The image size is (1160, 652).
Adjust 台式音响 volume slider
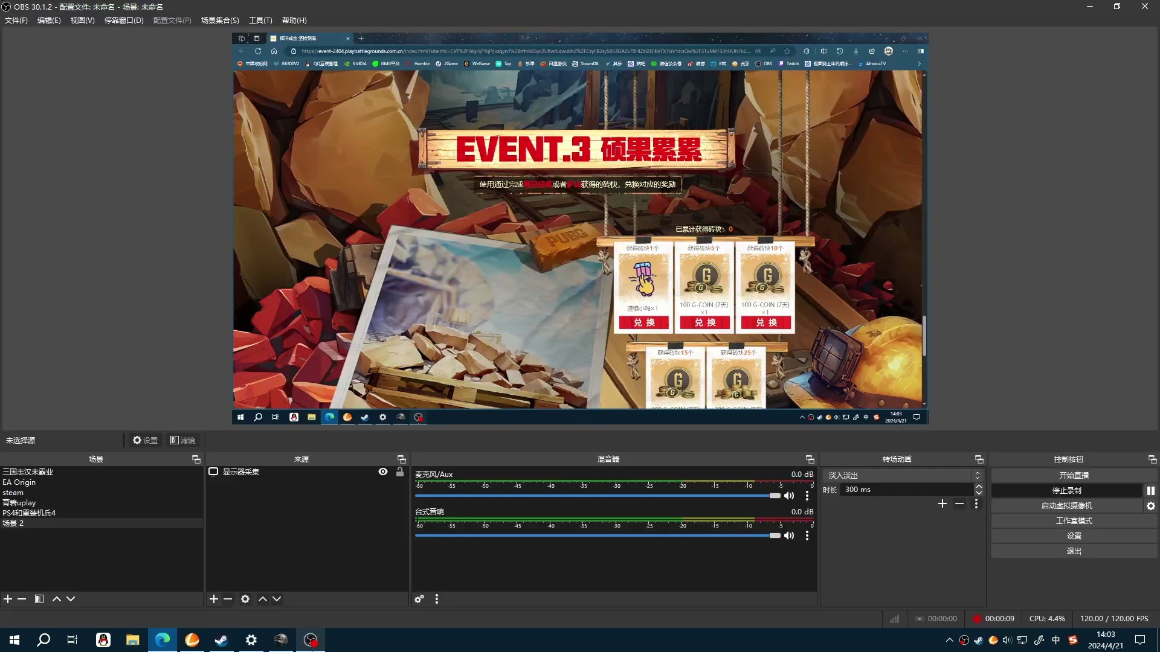[598, 535]
